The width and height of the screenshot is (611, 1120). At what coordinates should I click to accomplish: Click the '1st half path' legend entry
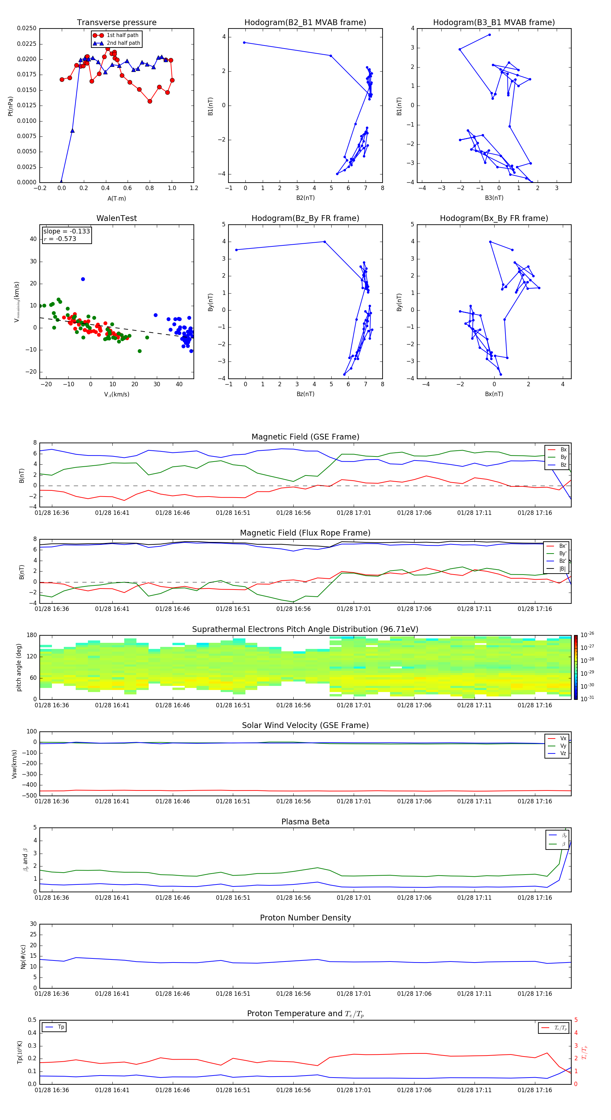click(116, 35)
